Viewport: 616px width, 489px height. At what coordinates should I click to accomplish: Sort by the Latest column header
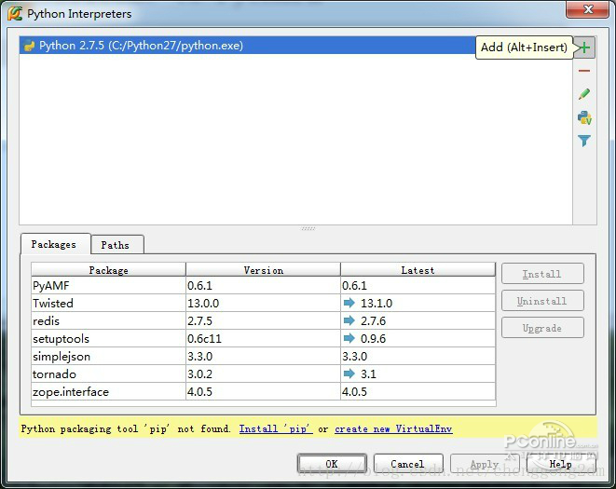[418, 270]
